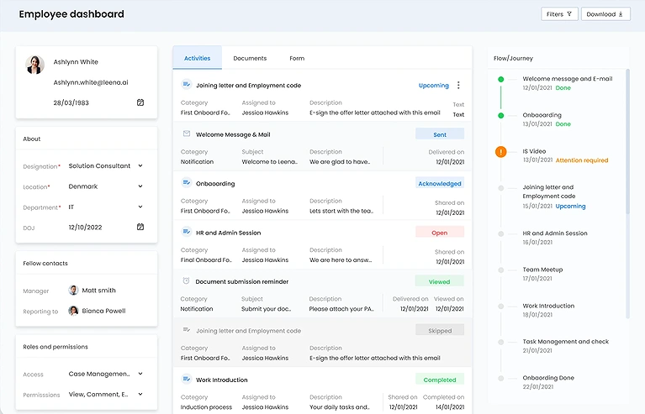Click the alarm icon beside Document submission reminder
Viewport: 645px width, 414px height.
pyautogui.click(x=186, y=281)
